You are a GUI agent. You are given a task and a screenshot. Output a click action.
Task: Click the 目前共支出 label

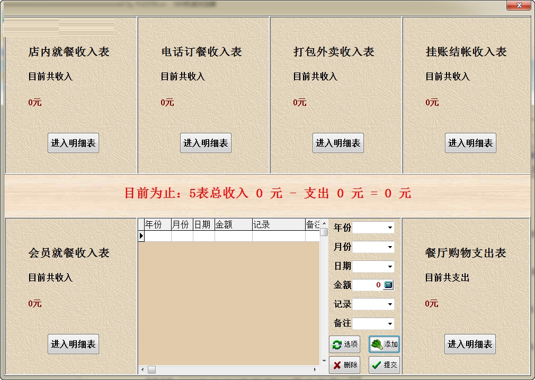tap(447, 277)
